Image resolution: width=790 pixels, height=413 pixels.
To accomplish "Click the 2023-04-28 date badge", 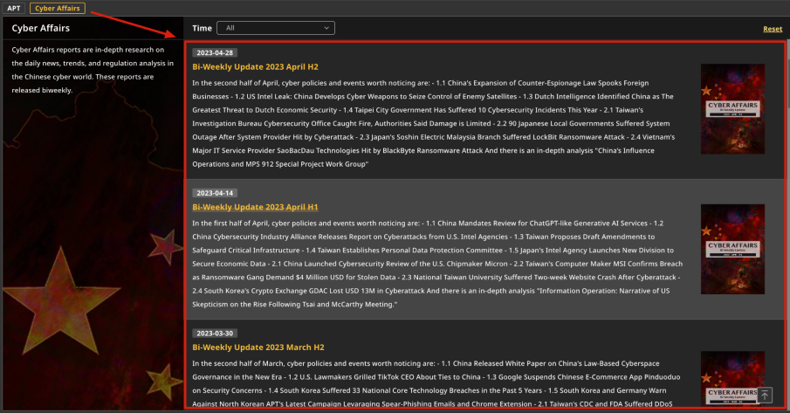I will pos(215,52).
